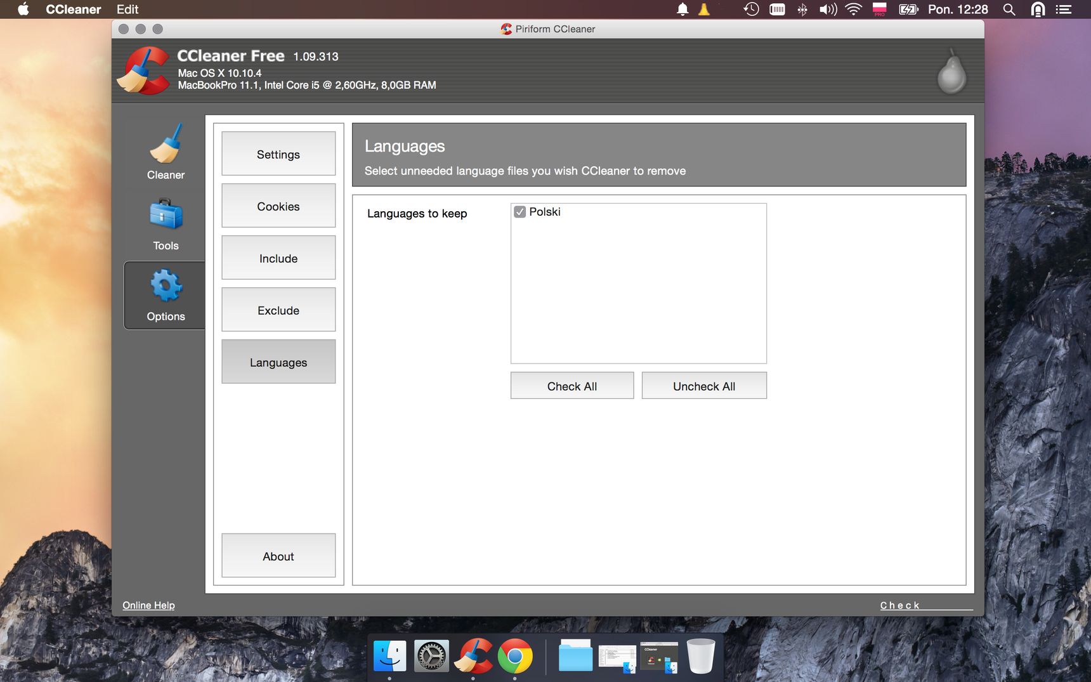Image resolution: width=1091 pixels, height=682 pixels.
Task: Open the Tools section with the toolbox icon
Action: [166, 225]
